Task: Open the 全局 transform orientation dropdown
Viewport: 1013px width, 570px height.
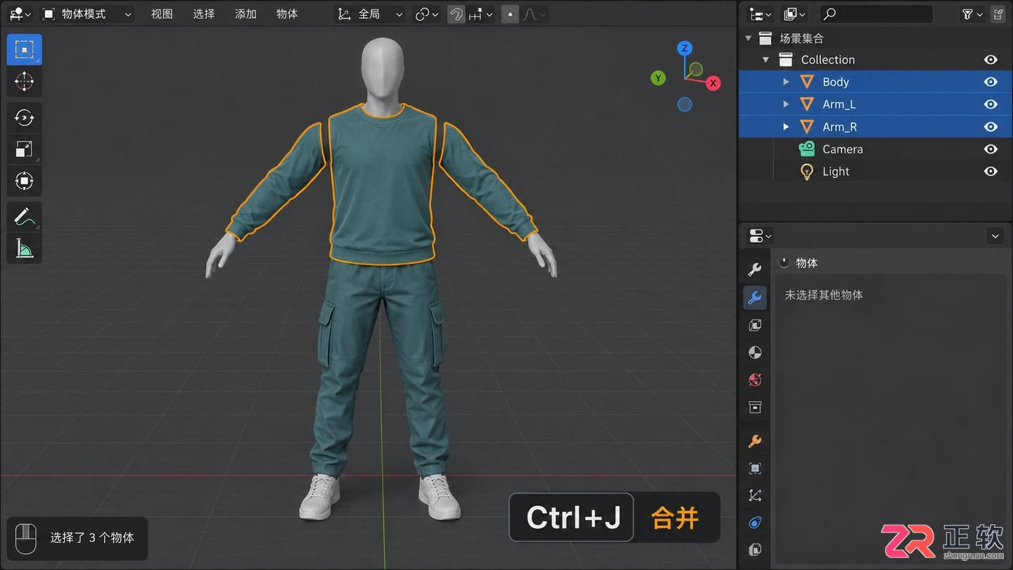Action: (370, 14)
